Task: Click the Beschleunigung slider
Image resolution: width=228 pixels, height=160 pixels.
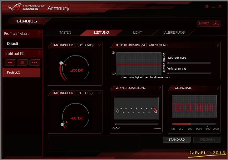Action: pos(189,63)
